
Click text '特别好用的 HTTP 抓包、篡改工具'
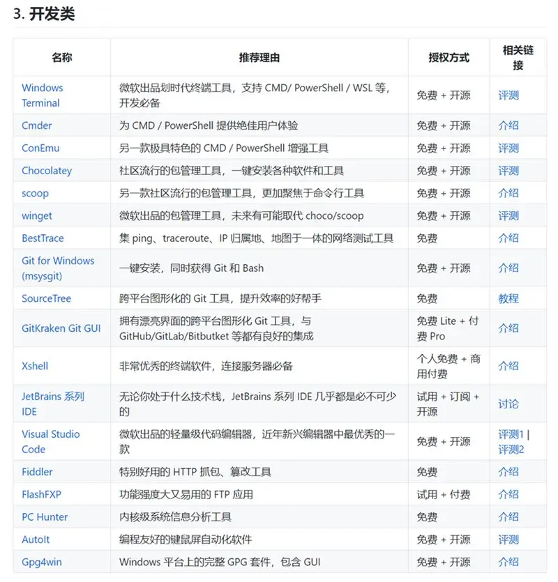(x=195, y=472)
